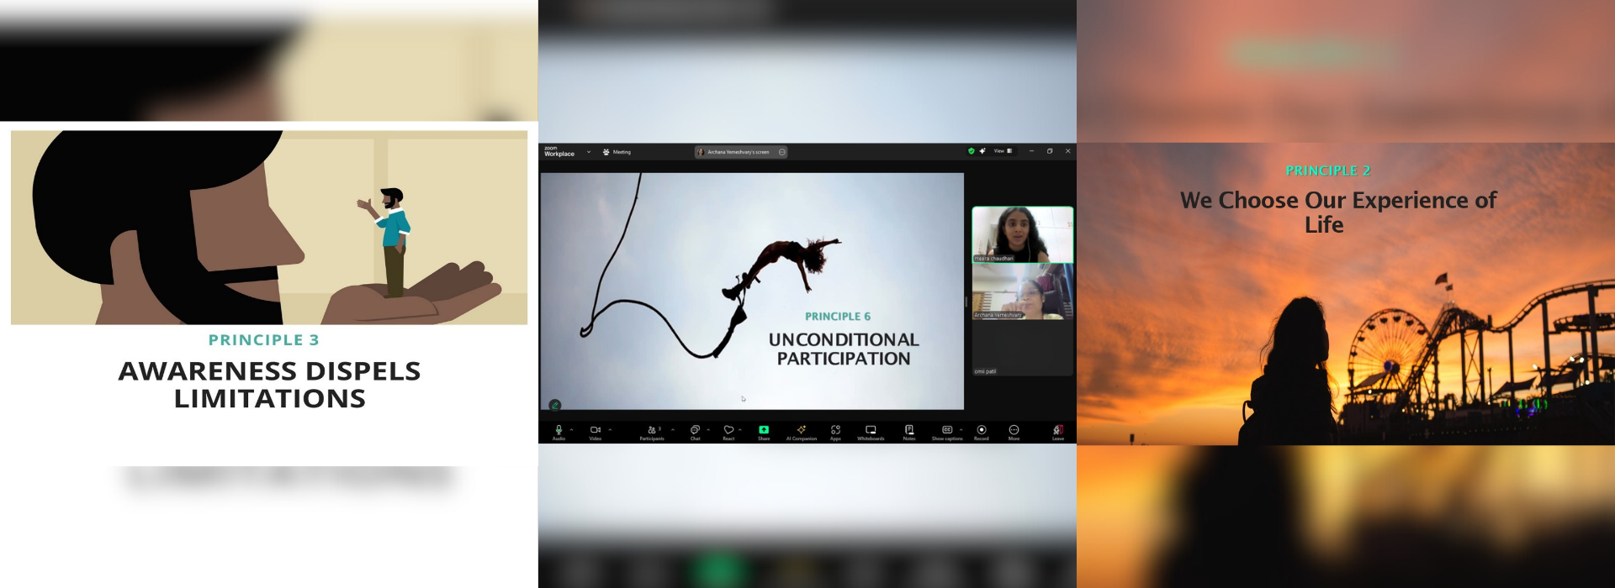Click the green annotation pencil icon on shared screen
This screenshot has height=588, width=1615.
point(555,405)
